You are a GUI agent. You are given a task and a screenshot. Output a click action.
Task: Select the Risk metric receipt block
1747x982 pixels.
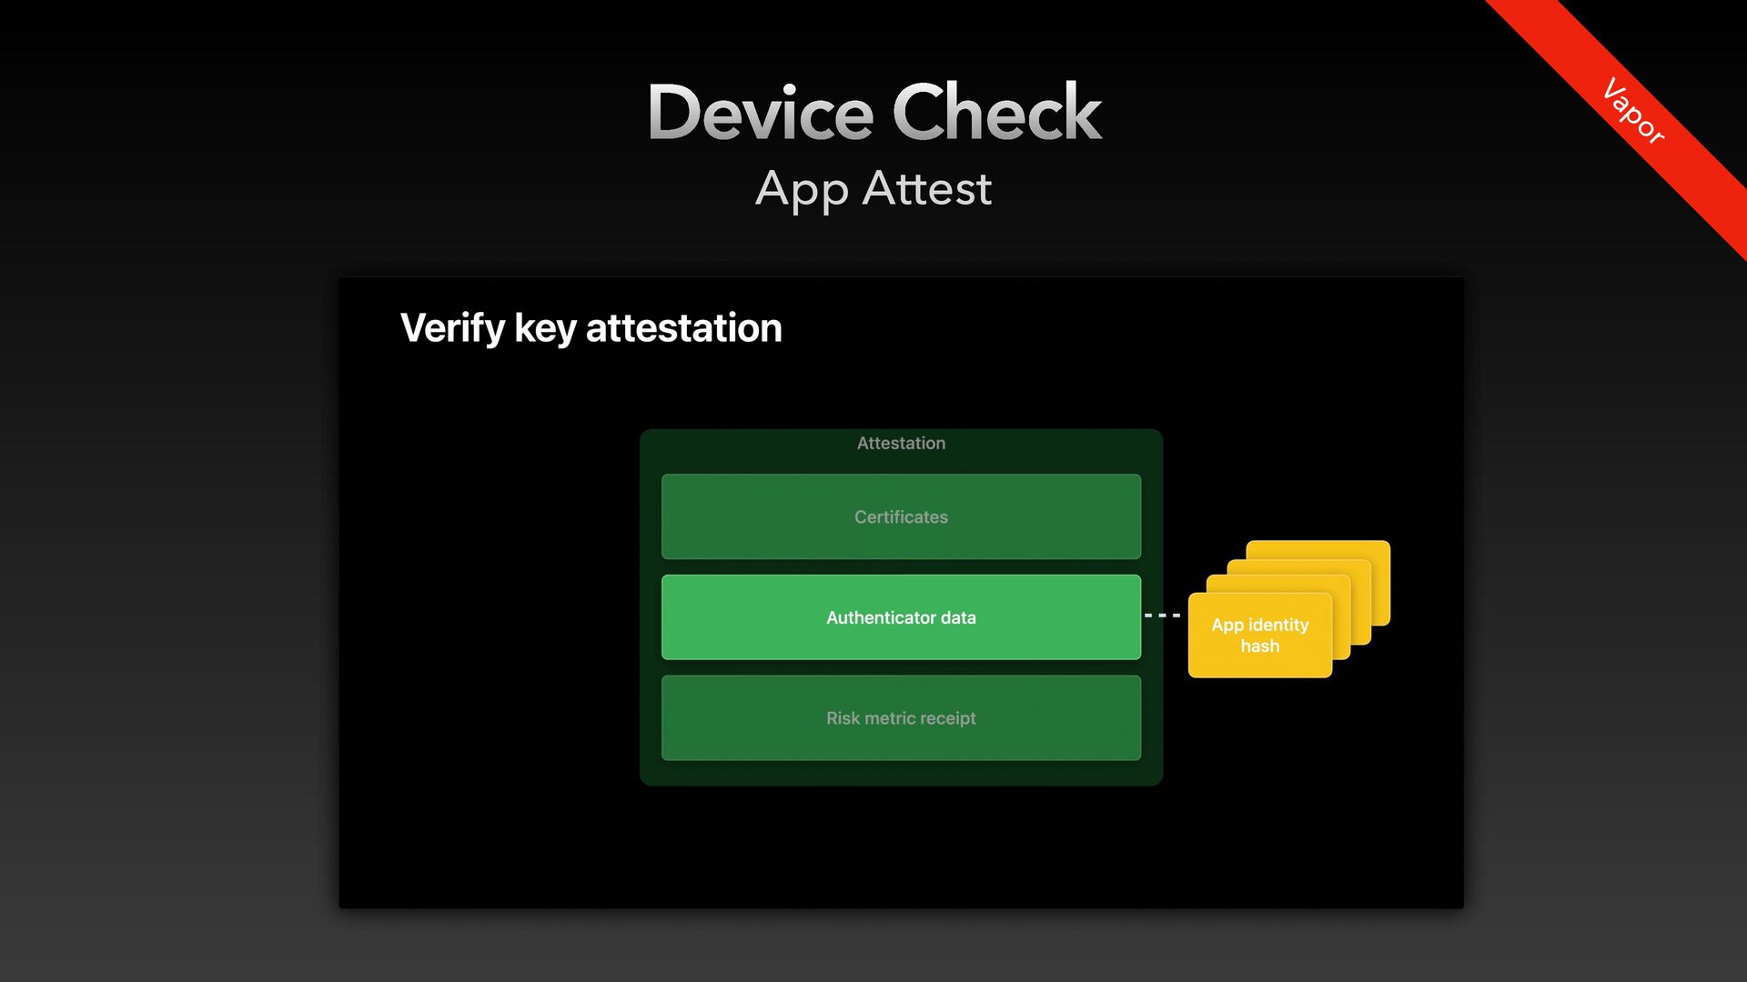(x=901, y=718)
